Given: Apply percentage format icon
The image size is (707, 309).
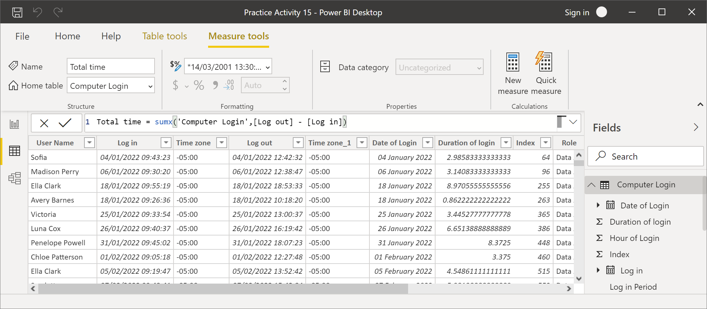Looking at the screenshot, I should [x=199, y=85].
